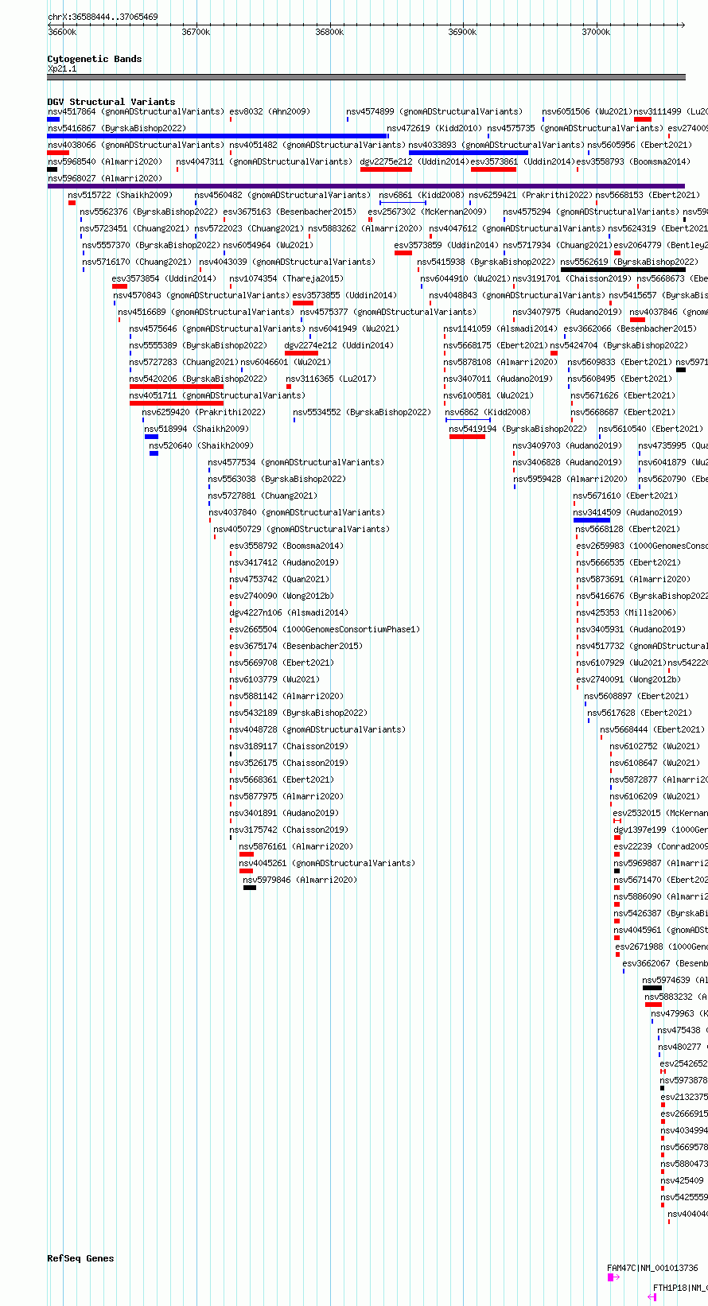Open nsv4045261 gnomAD variant label

(327, 863)
